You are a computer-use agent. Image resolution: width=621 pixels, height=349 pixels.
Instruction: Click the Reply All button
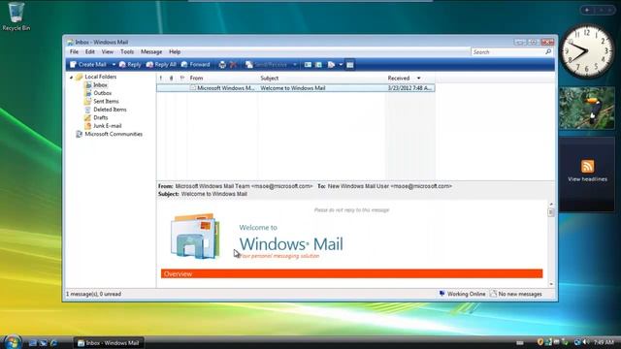161,65
